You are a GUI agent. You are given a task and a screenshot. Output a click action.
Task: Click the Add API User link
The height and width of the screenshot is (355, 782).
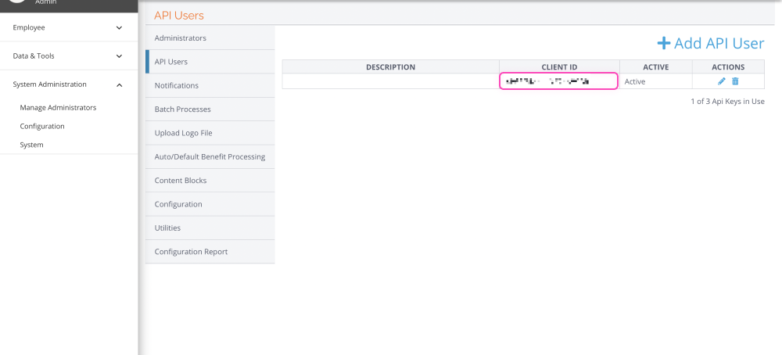pos(719,44)
